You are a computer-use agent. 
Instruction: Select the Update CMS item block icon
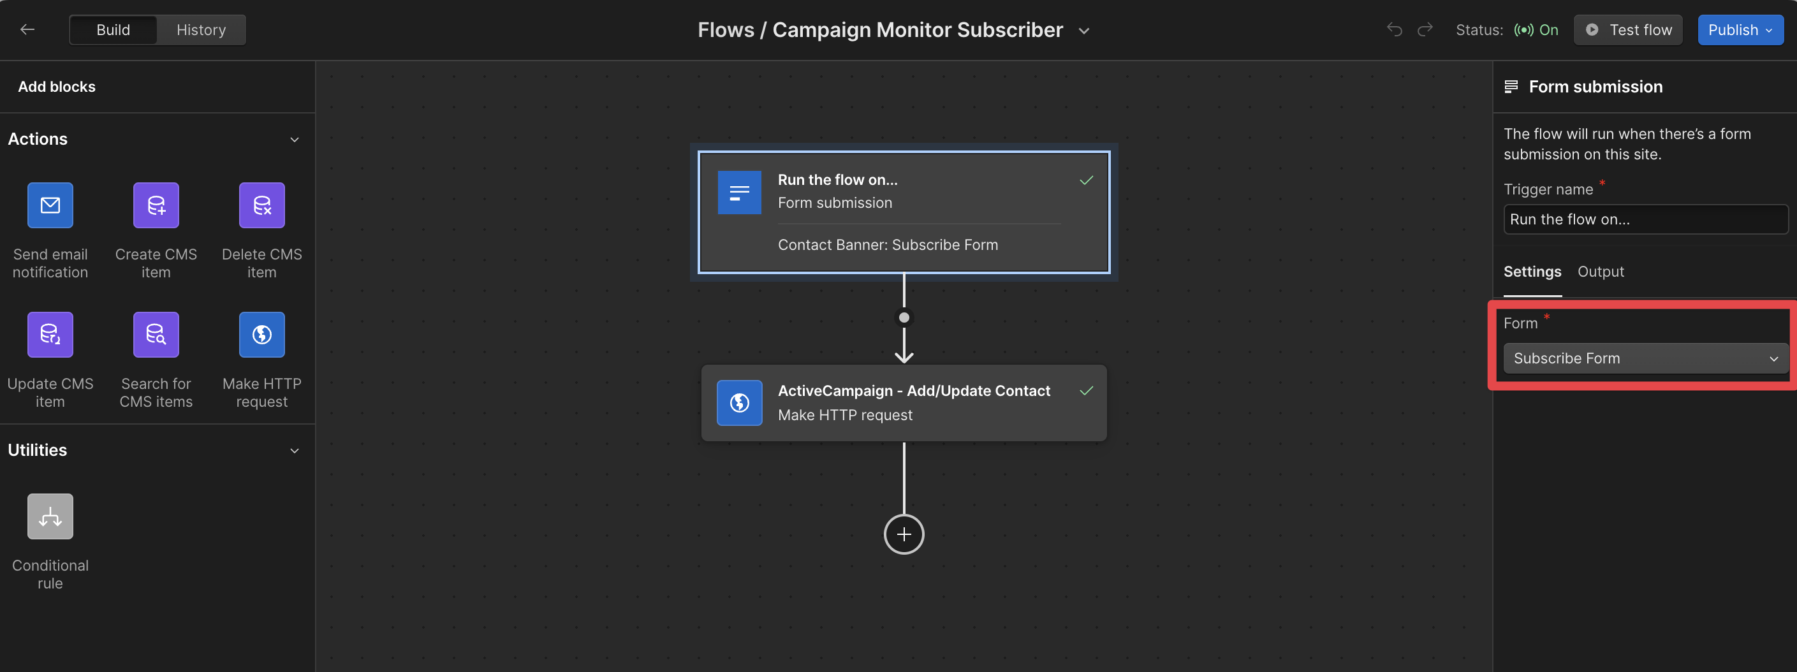50,334
